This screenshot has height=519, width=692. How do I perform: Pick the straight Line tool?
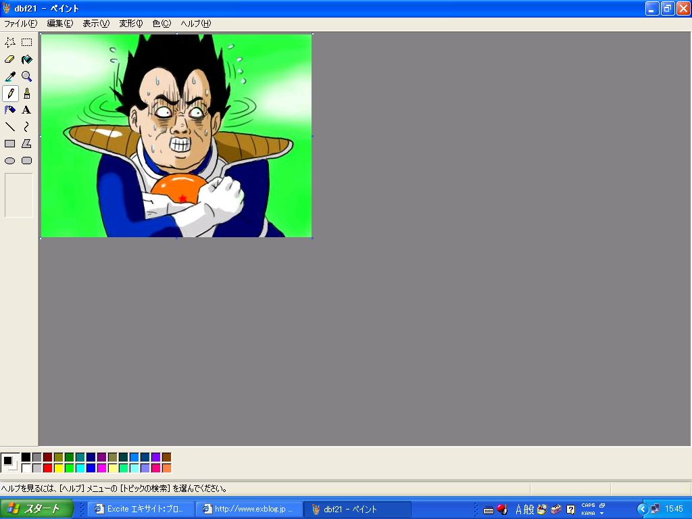pyautogui.click(x=9, y=127)
